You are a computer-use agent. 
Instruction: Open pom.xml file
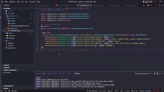coord(11,45)
